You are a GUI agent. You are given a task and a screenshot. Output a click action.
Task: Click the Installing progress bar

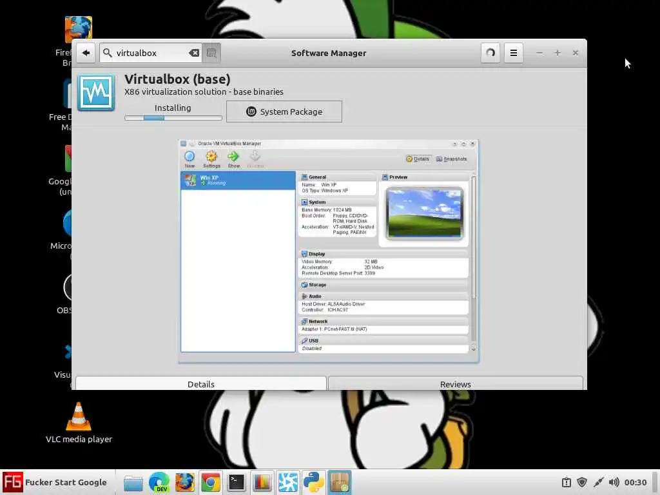point(173,118)
